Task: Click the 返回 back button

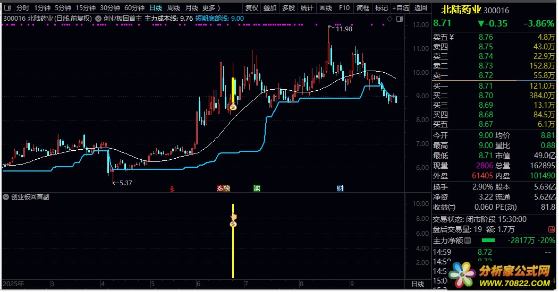Action: pos(420,8)
